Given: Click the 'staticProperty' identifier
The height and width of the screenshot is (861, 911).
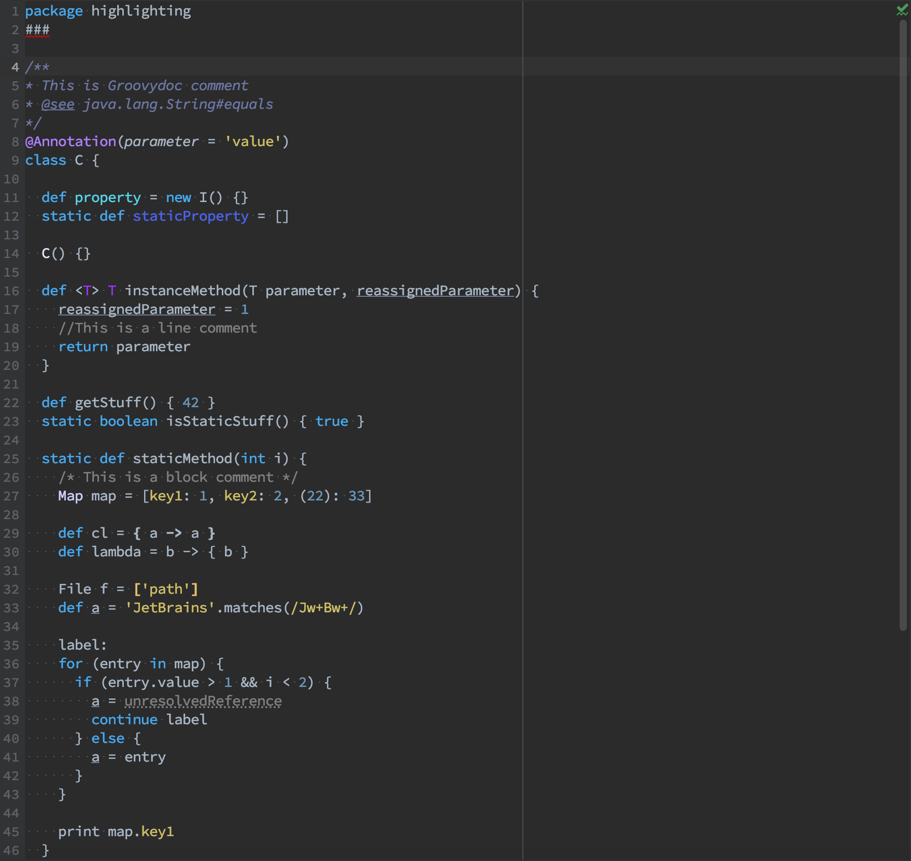Looking at the screenshot, I should [191, 216].
